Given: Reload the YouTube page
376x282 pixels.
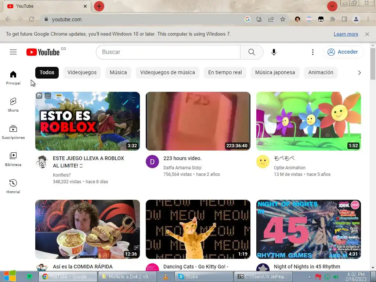Looking at the screenshot, I should 32,19.
